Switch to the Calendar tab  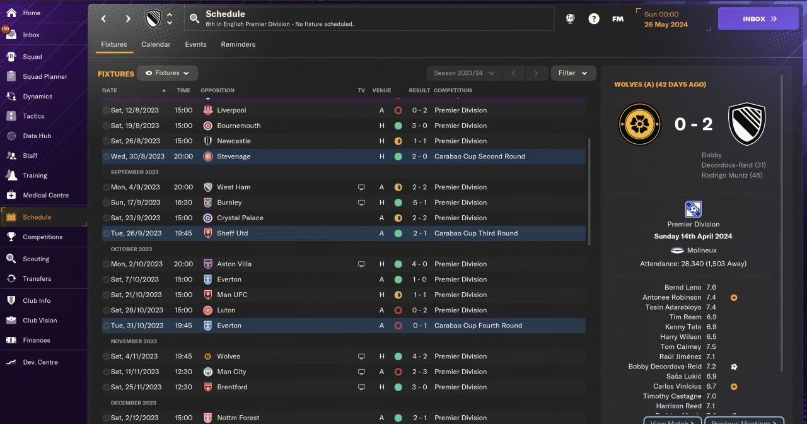point(156,45)
